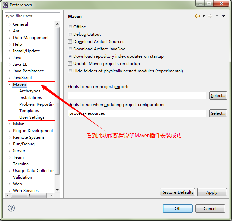This screenshot has width=232, height=221.
Task: Click the process-resources goals field
Action: (137, 113)
